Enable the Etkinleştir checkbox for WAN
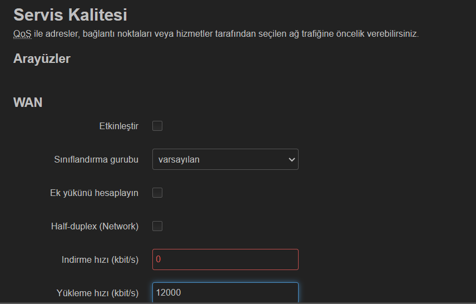This screenshot has width=476, height=304. click(x=157, y=126)
